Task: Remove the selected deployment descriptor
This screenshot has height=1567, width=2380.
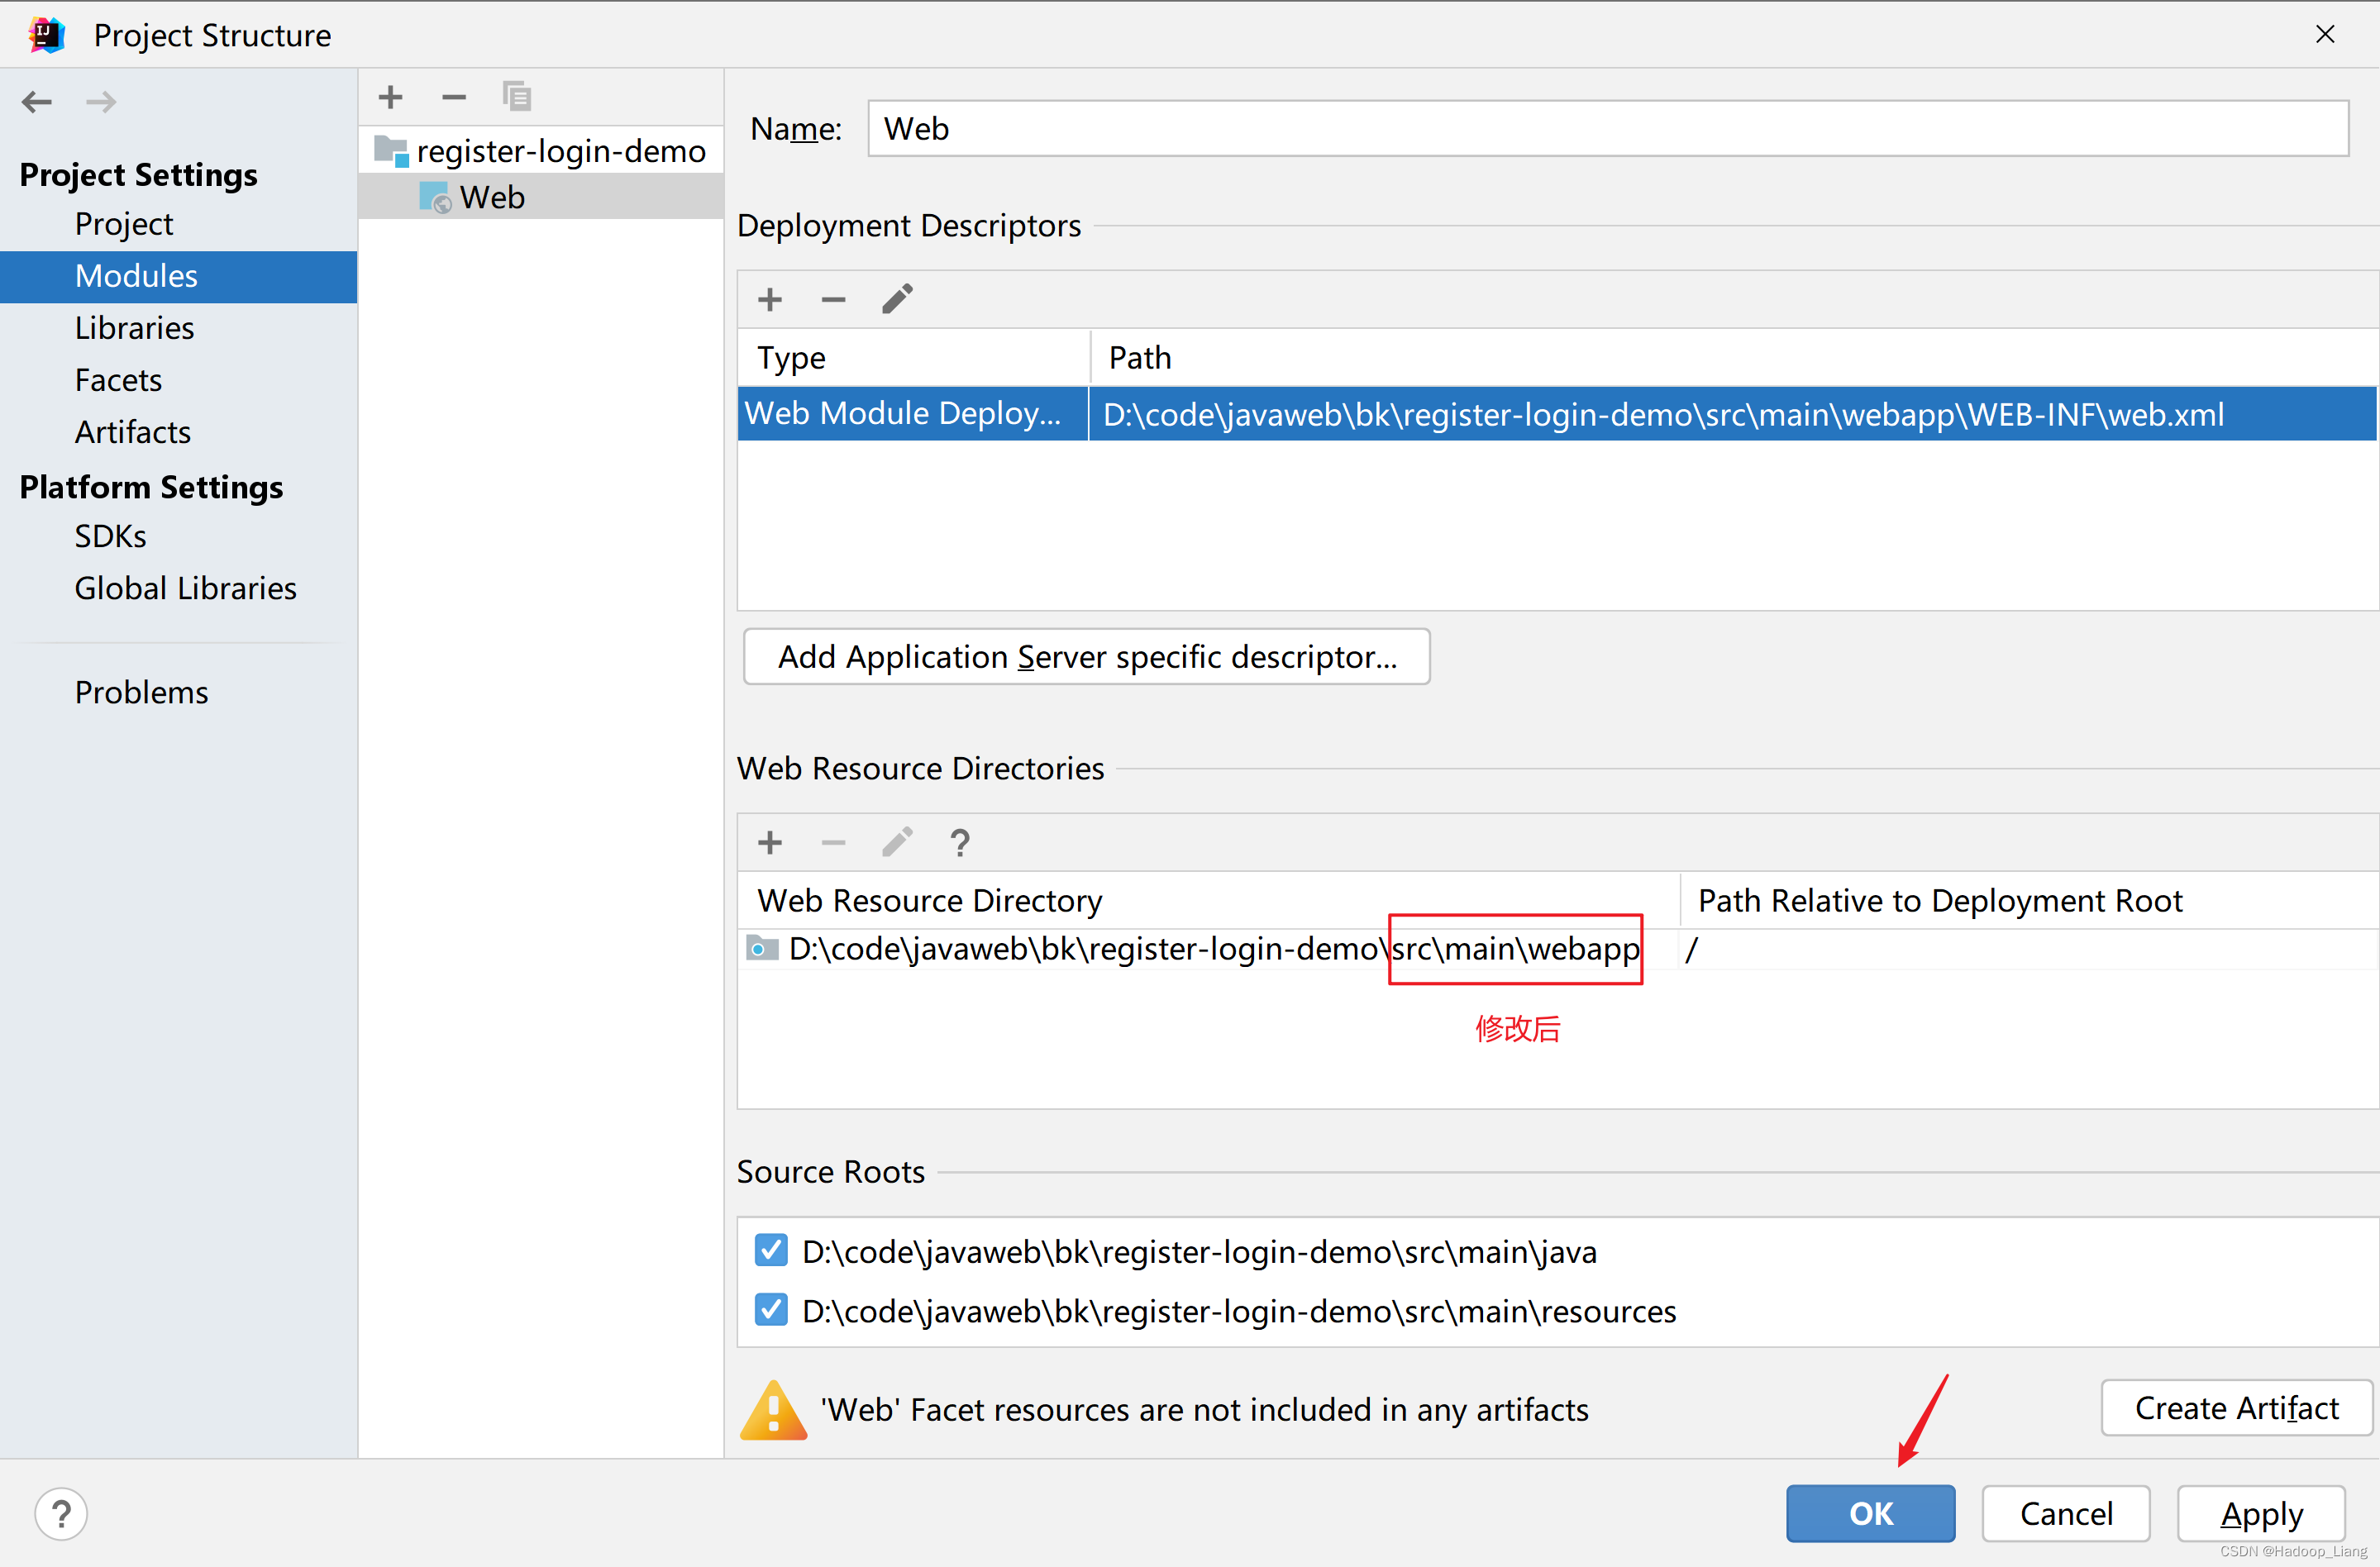Action: pyautogui.click(x=833, y=299)
